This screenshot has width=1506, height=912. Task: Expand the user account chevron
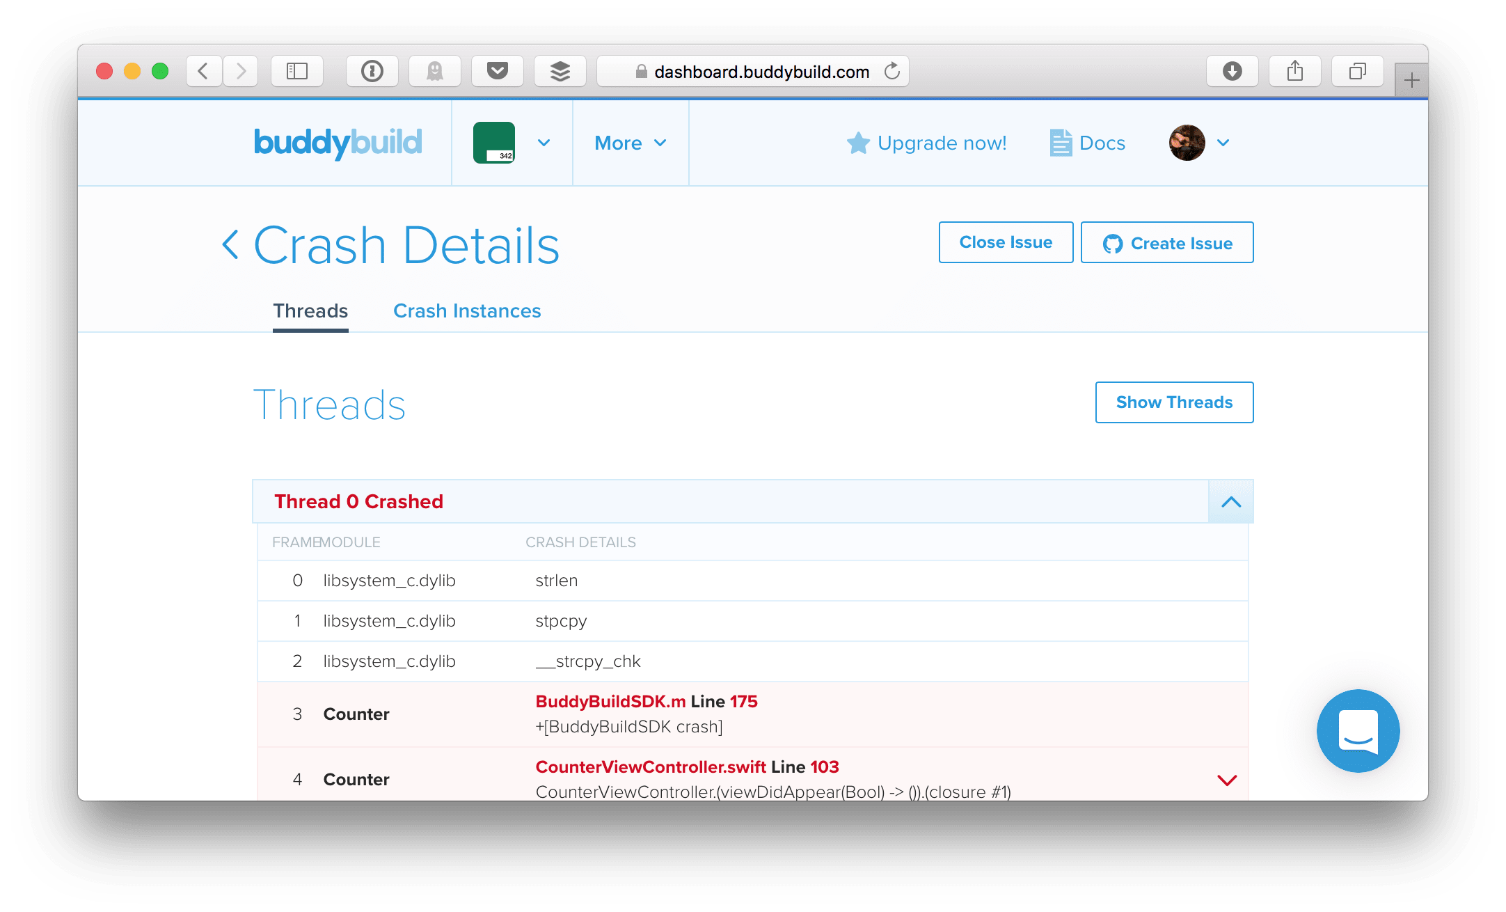(1223, 143)
